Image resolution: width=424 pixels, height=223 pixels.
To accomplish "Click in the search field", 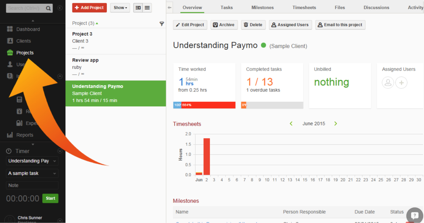I will 26,8.
